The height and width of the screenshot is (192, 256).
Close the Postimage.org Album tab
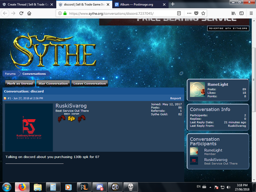click(164, 4)
